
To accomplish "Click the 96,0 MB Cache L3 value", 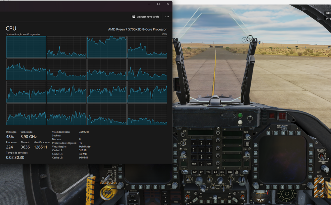I will 84,158.
